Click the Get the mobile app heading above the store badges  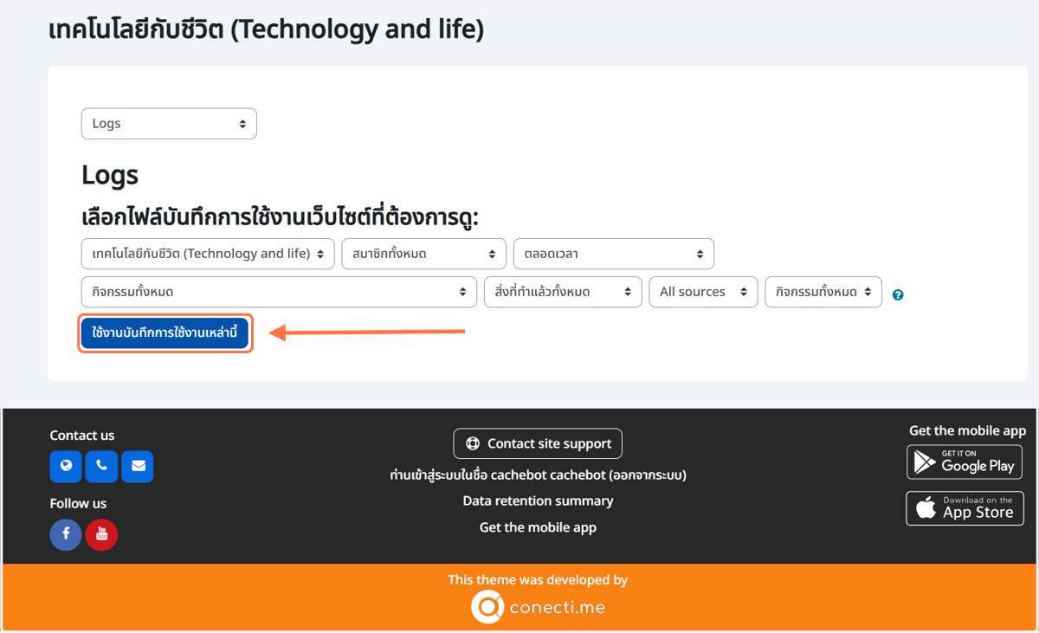click(x=967, y=430)
